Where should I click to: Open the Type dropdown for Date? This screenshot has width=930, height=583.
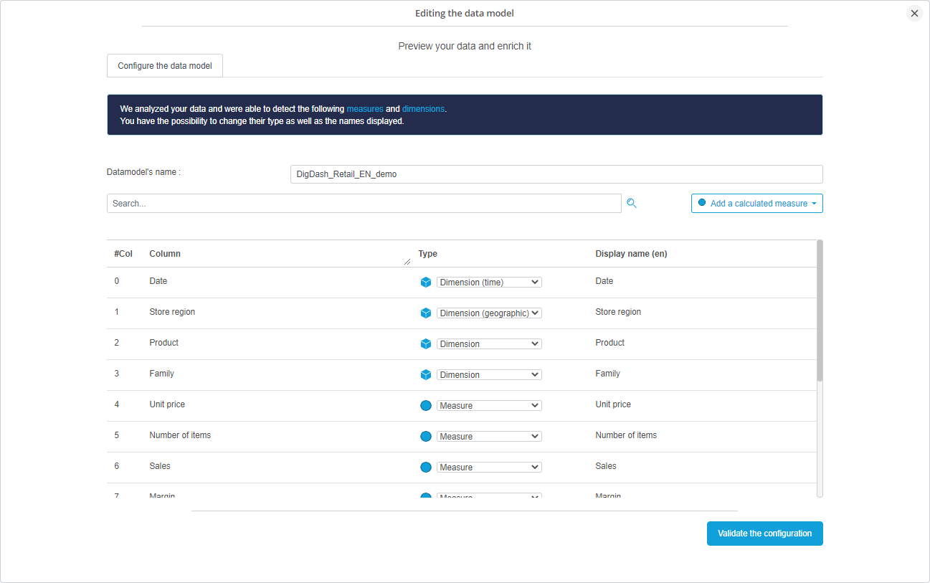[x=489, y=283]
